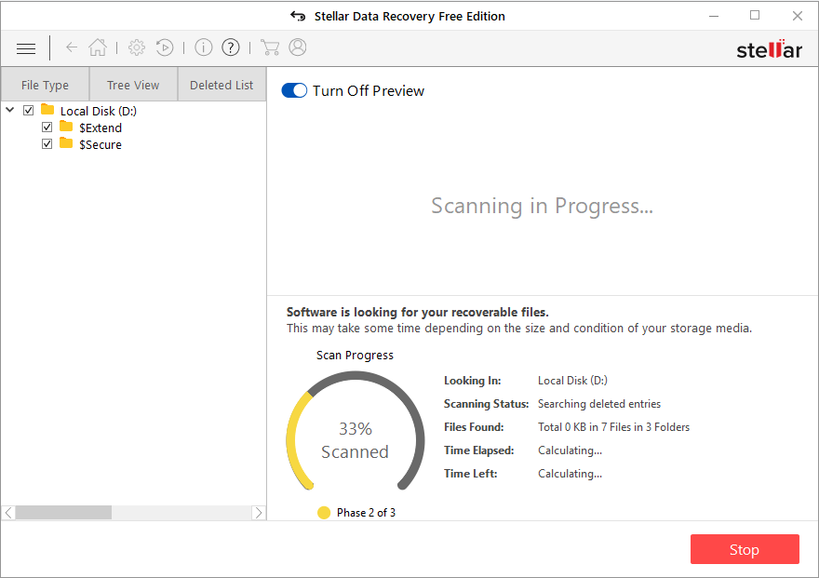This screenshot has width=819, height=578.
Task: Collapse the Local Disk (D:) tree node
Action: (10, 110)
